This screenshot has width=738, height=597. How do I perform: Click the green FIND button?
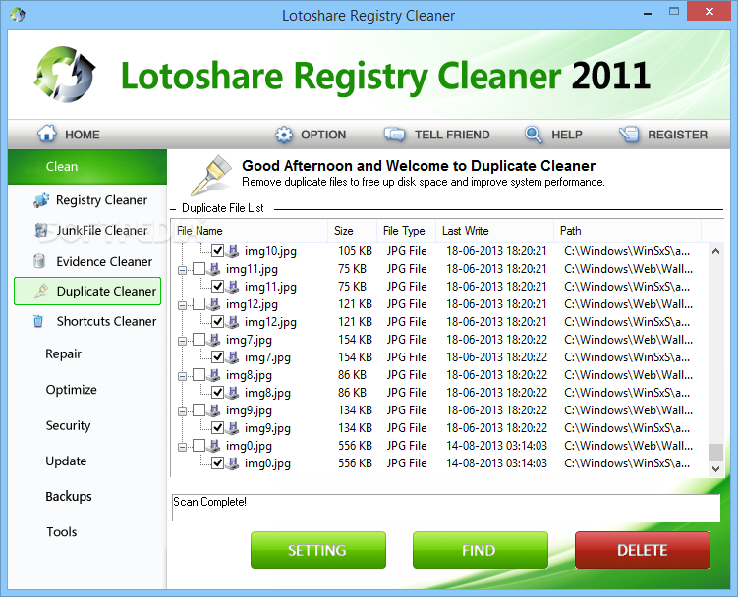click(481, 550)
